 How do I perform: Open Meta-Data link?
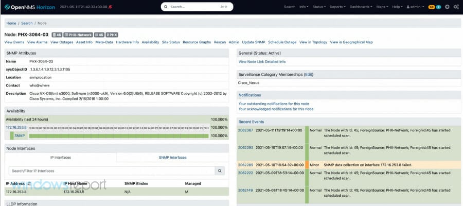pyautogui.click(x=104, y=42)
